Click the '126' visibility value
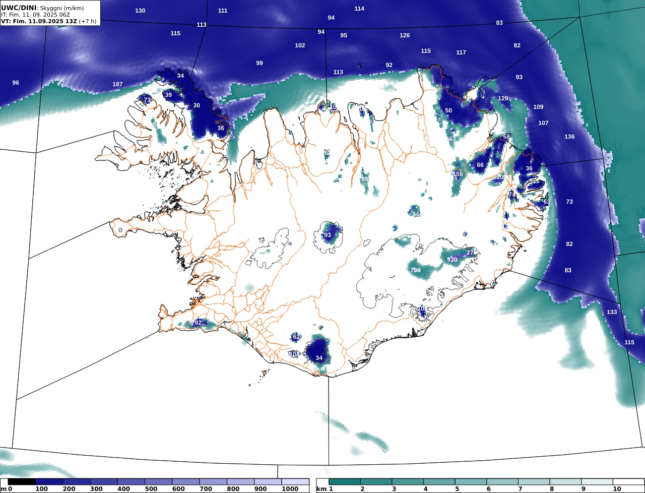 [x=405, y=36]
